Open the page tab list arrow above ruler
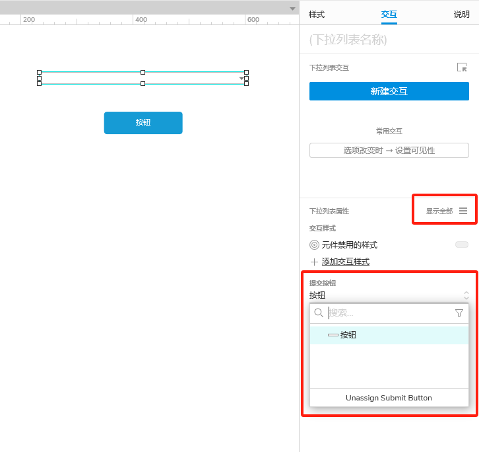479x452 pixels. (292, 9)
